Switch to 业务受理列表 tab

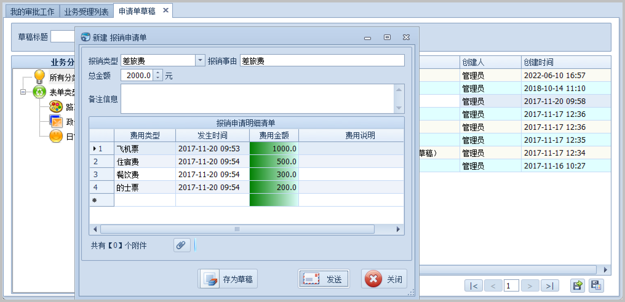(86, 11)
